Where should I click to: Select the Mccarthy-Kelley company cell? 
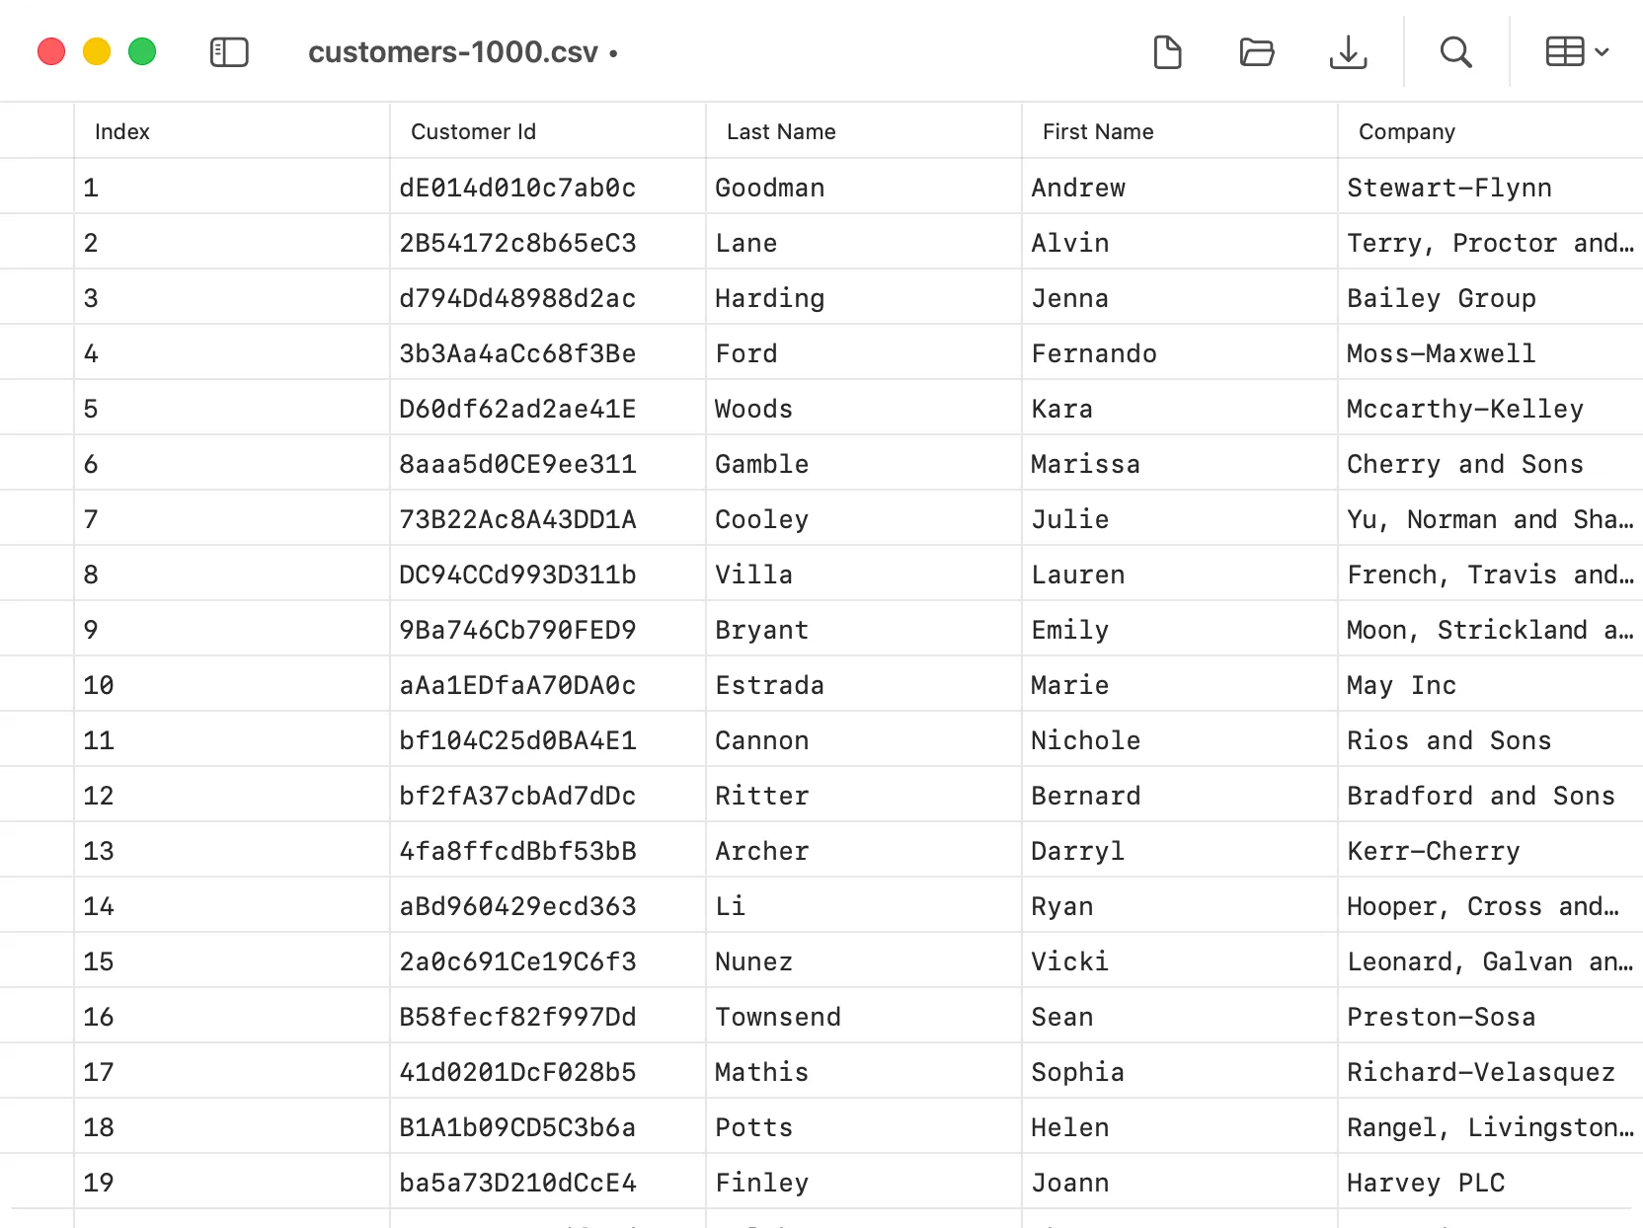(x=1491, y=408)
